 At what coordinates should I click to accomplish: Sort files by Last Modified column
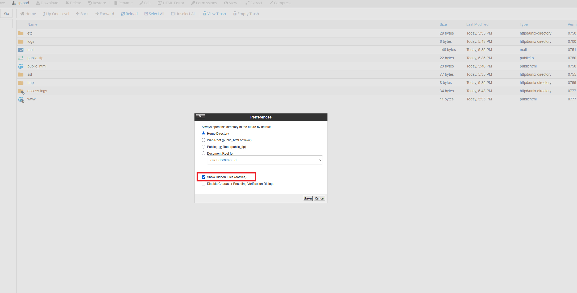(477, 24)
